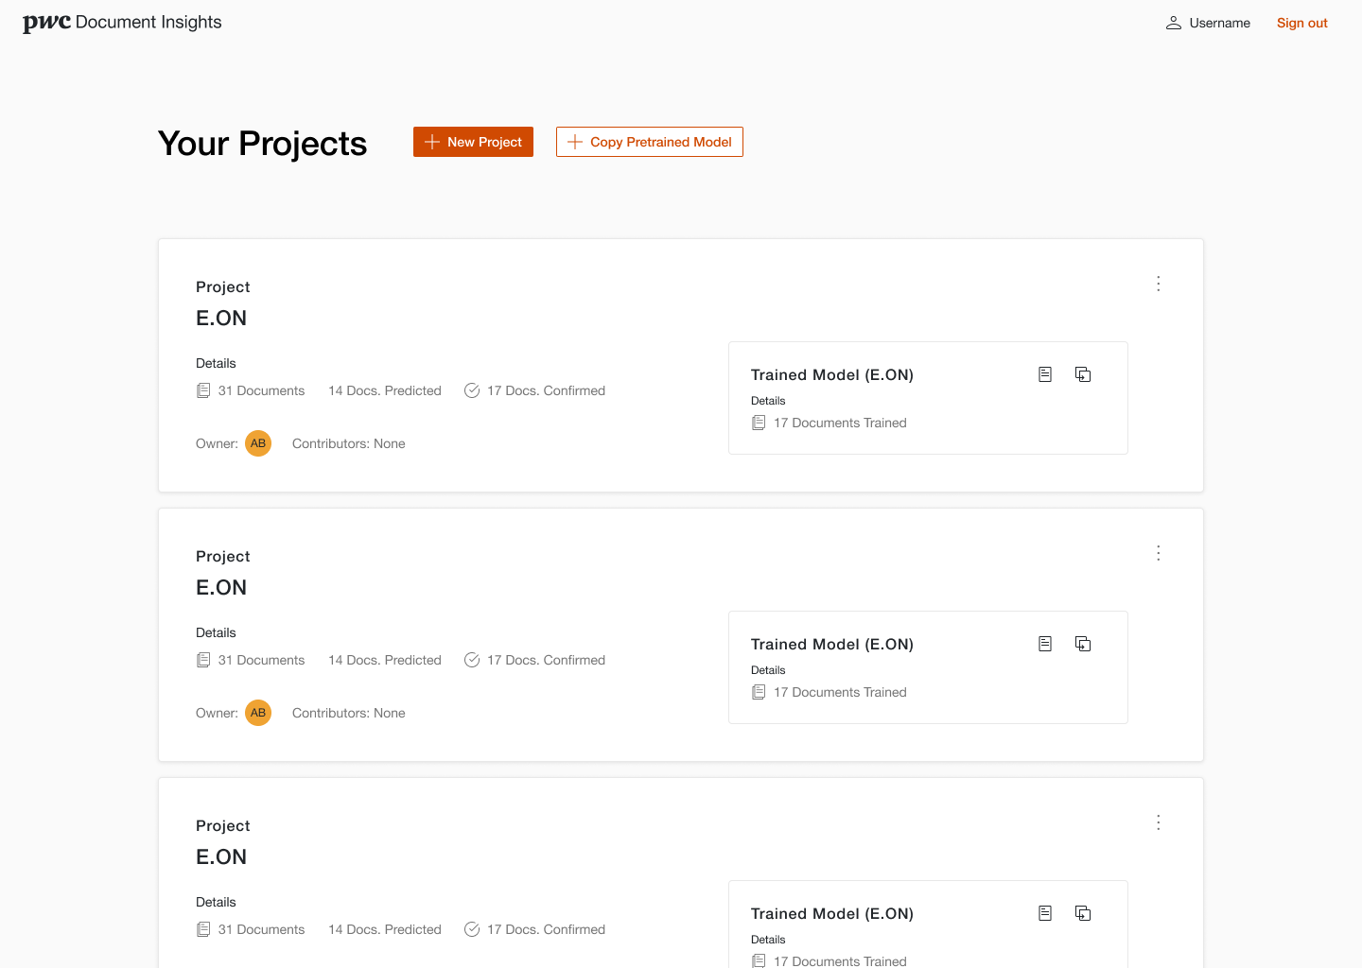This screenshot has height=968, width=1362.
Task: Open the E.ON project title in the first card
Action: 221,319
